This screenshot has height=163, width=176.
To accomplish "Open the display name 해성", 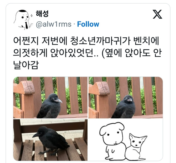I will (x=42, y=14).
